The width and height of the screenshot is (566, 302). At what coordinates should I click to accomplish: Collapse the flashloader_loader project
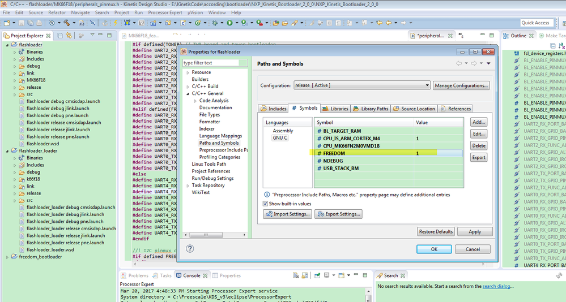[x=7, y=150]
